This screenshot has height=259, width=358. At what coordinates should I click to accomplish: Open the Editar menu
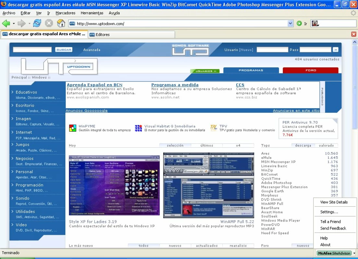[26, 13]
